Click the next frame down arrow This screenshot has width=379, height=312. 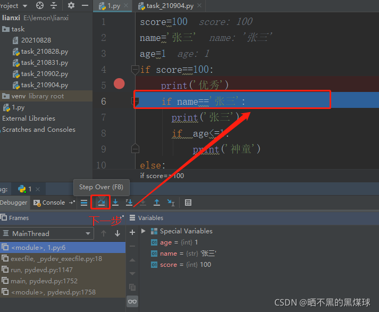117,233
